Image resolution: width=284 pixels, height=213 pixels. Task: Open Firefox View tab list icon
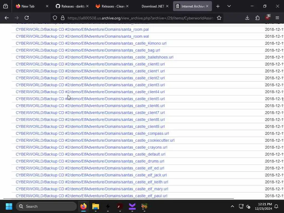[x=6, y=6]
